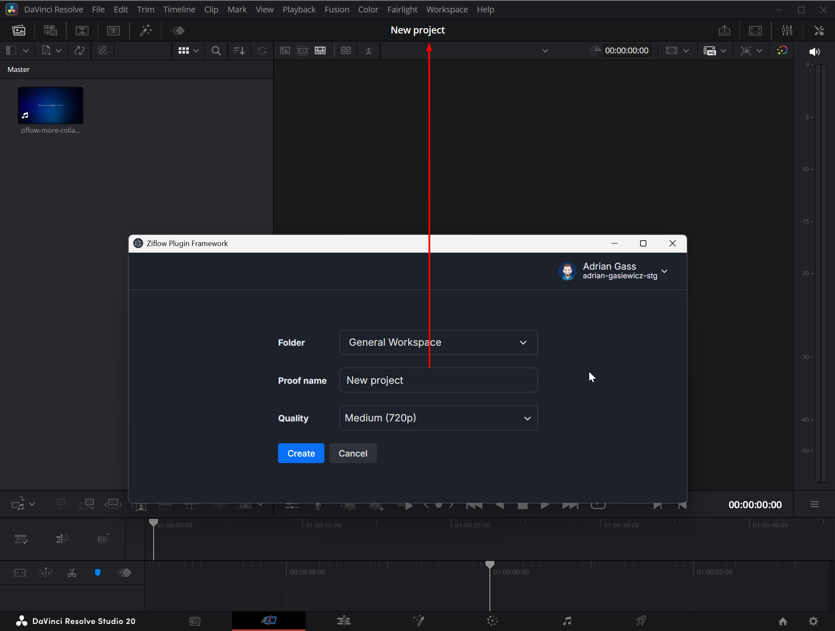Expand the viewer clip name dropdown

545,50
